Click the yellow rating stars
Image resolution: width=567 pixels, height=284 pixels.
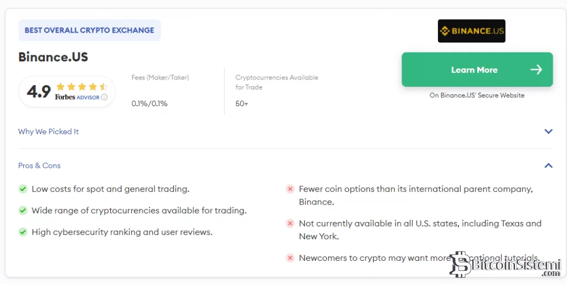pyautogui.click(x=81, y=87)
